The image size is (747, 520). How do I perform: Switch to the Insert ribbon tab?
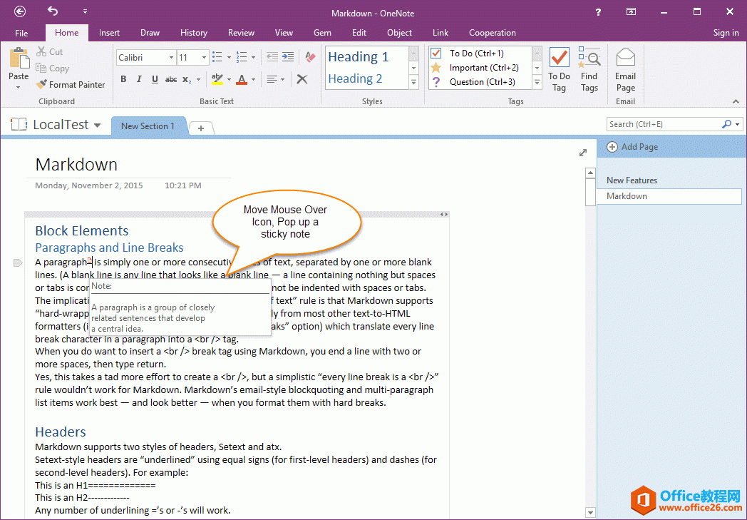[109, 33]
